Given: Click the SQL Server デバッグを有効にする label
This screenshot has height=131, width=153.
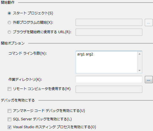Looking at the screenshot, I should pyautogui.click(x=42, y=119).
